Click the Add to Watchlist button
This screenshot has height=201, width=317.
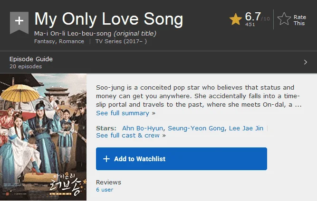click(x=182, y=159)
